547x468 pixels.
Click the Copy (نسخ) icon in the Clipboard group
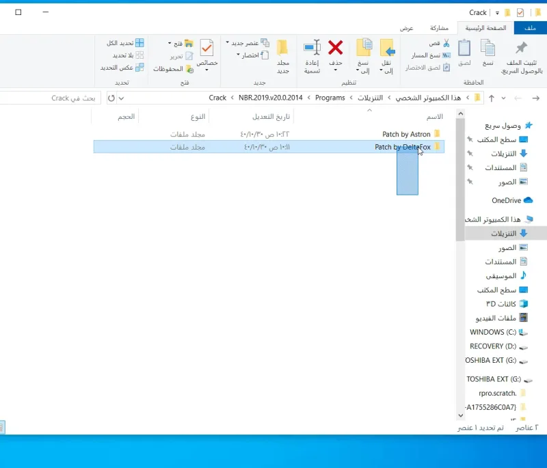(488, 48)
